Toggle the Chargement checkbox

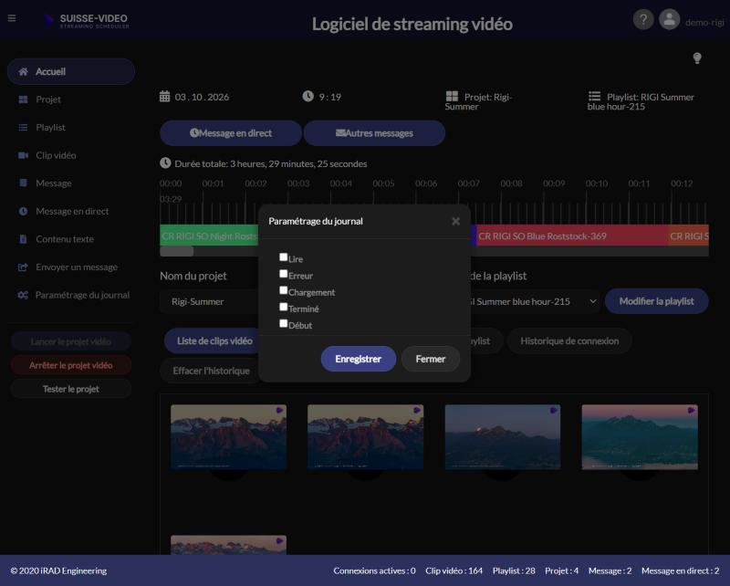click(x=283, y=290)
